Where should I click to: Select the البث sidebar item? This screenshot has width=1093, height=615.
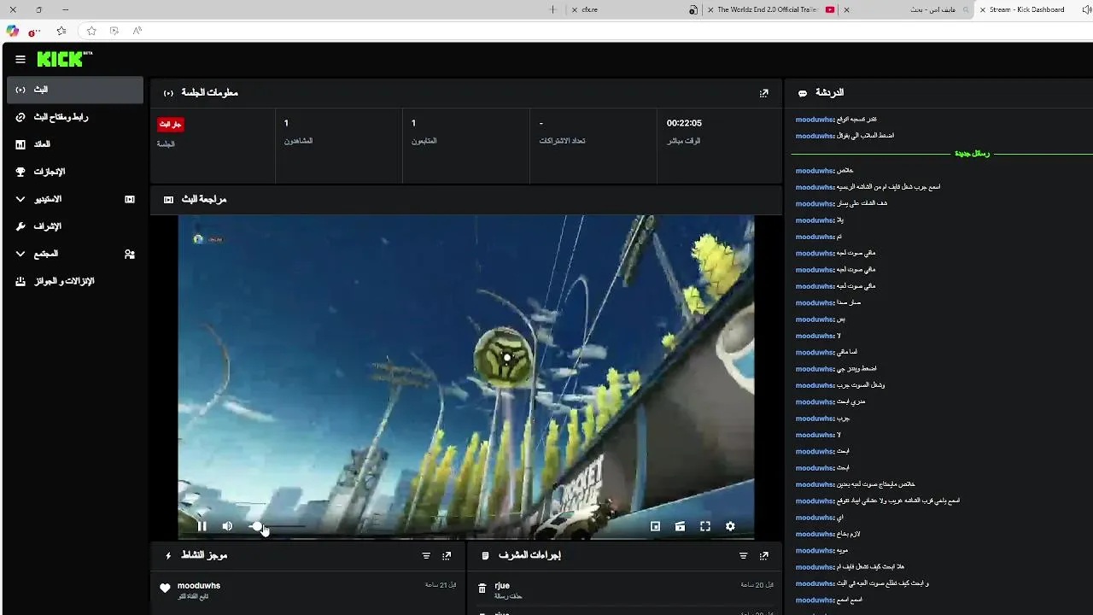click(x=75, y=90)
